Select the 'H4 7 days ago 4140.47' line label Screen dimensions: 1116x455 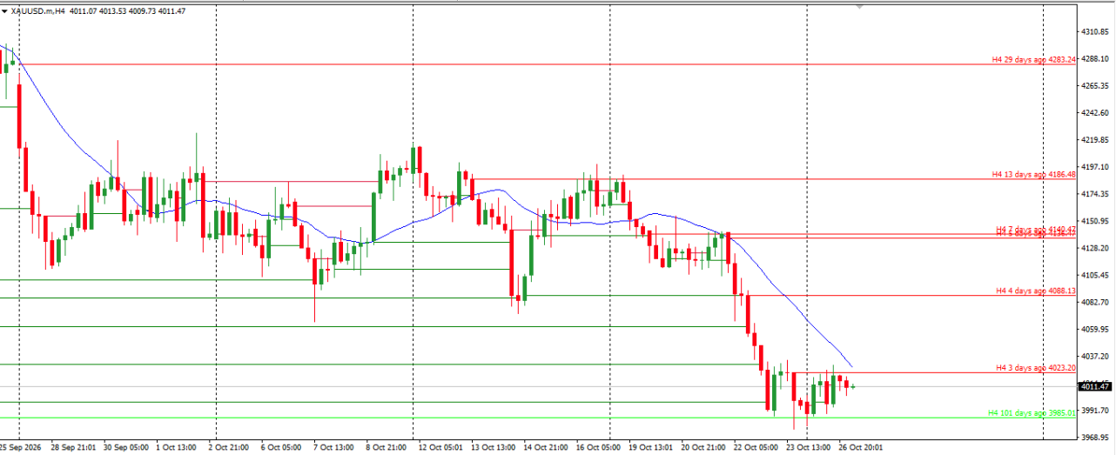click(x=1036, y=229)
